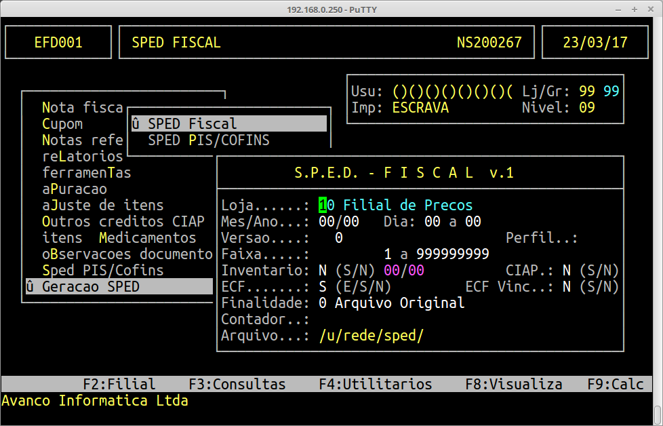Viewport: 663px width, 426px height.
Task: Click the Mes/Ano field 00/00
Action: 339,222
